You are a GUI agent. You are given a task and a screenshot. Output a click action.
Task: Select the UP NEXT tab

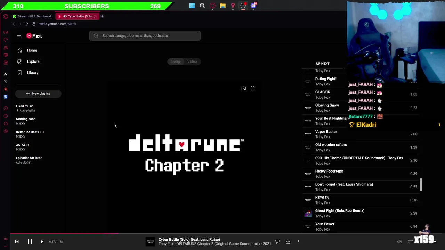pyautogui.click(x=323, y=64)
